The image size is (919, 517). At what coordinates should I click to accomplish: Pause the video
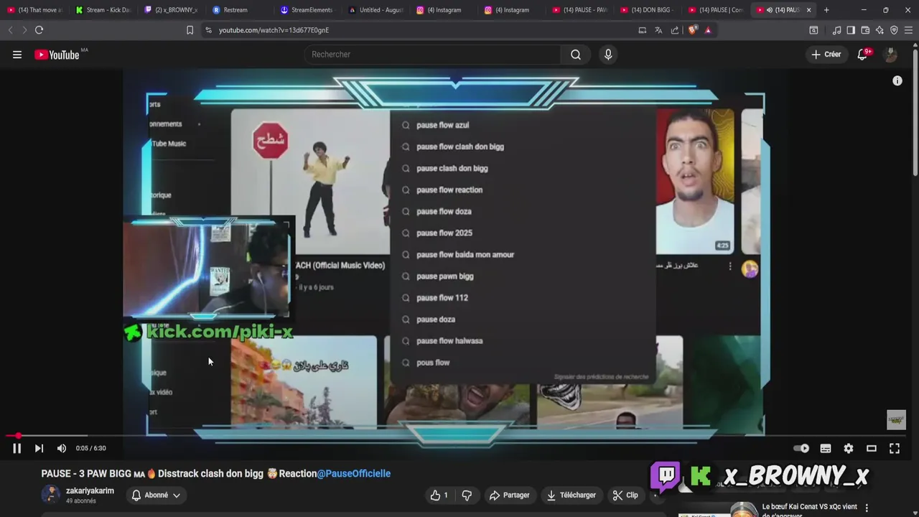click(x=17, y=448)
